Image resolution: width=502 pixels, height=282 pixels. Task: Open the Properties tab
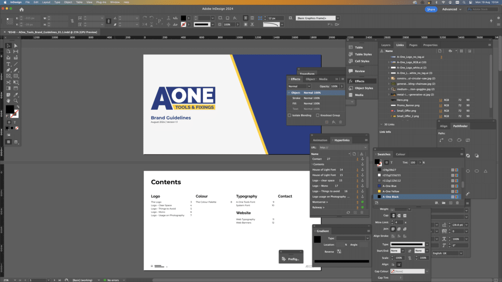click(x=430, y=45)
